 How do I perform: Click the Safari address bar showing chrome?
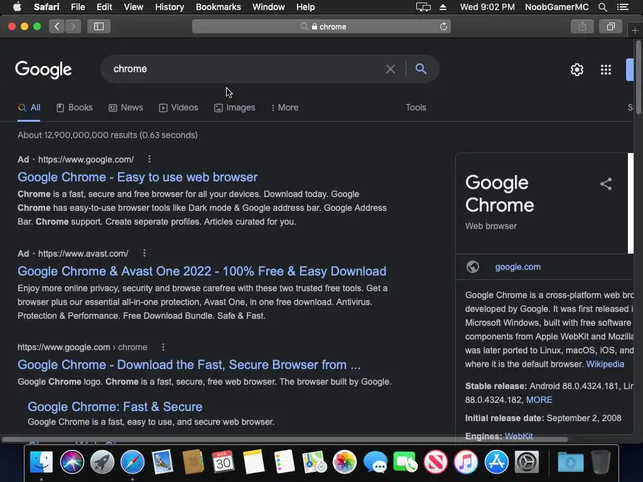[321, 26]
